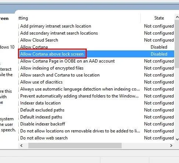Click Not configured state of Do not allow web search
Screen dimensions: 179x163
[159, 138]
